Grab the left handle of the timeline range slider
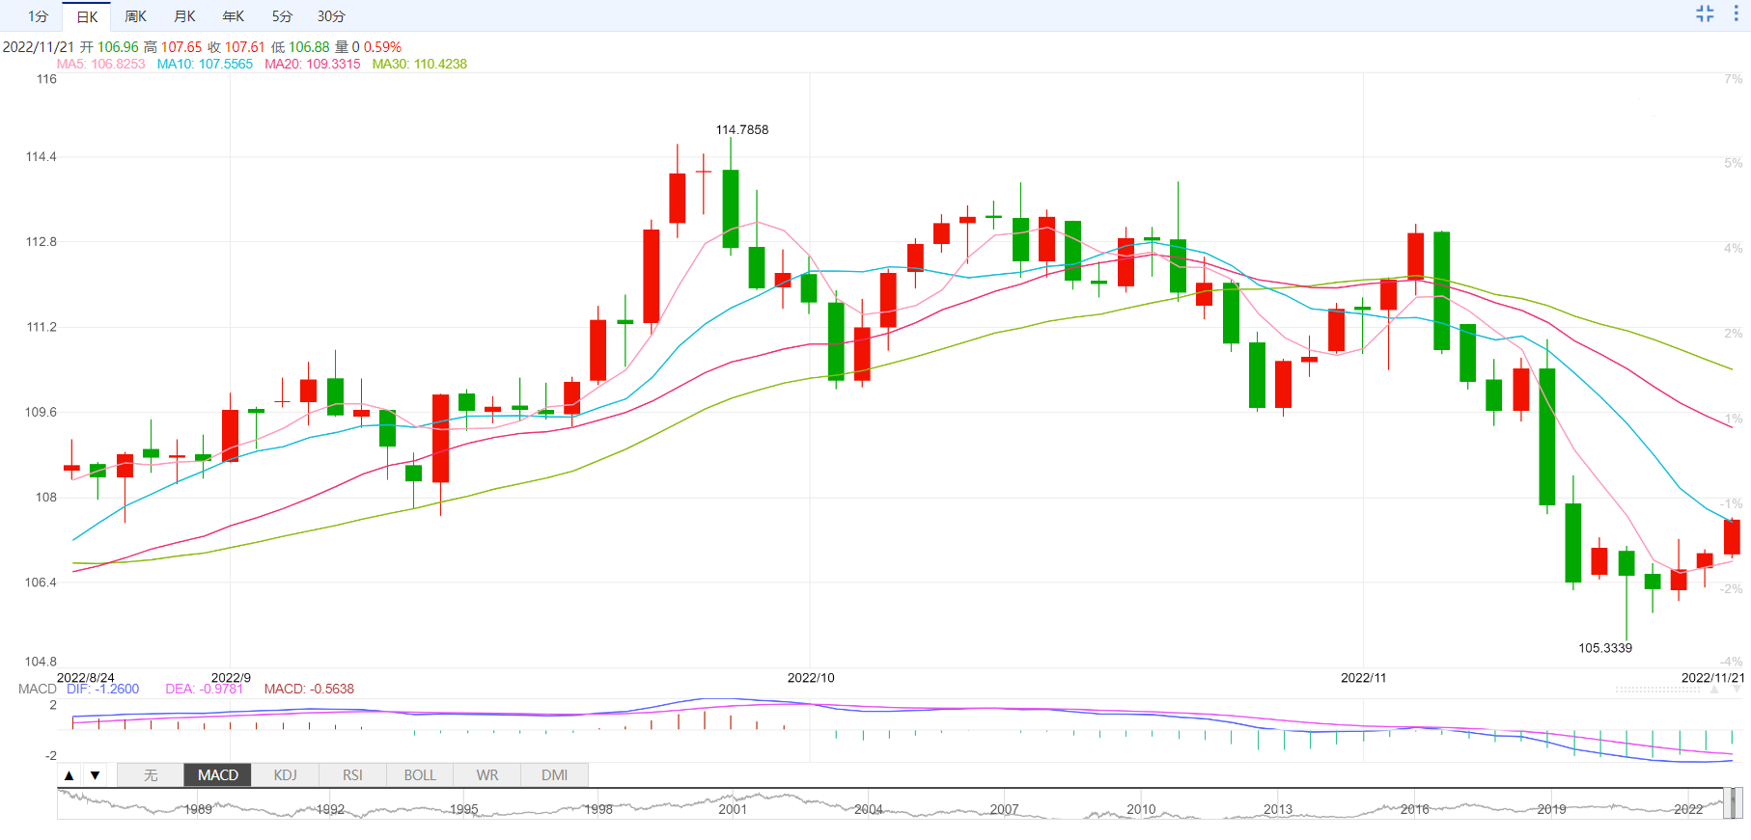Viewport: 1751px width, 840px height. click(1728, 802)
